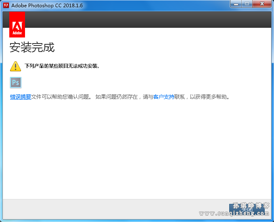The image size is (274, 222).
Task: Click the red Adobe logo badge
Action: (17, 25)
